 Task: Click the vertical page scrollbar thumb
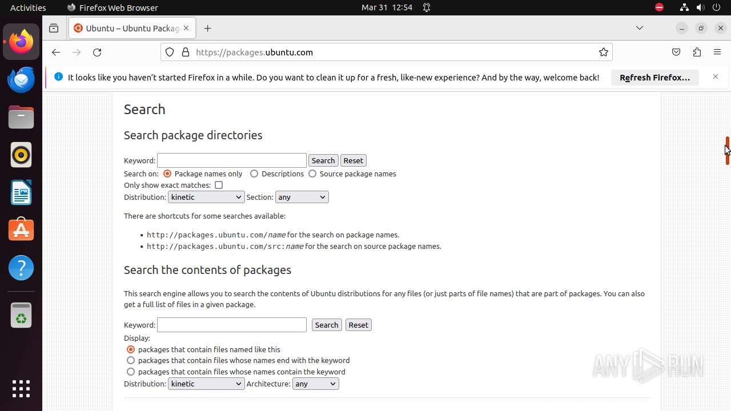tap(728, 151)
